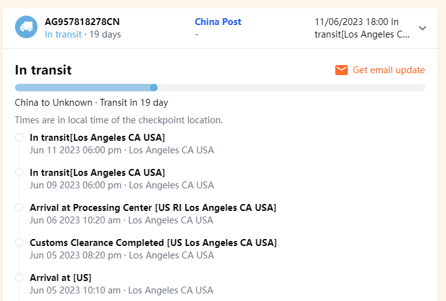
Task: Click Arrival at Processing Center checkpoint marker
Action: click(19, 207)
